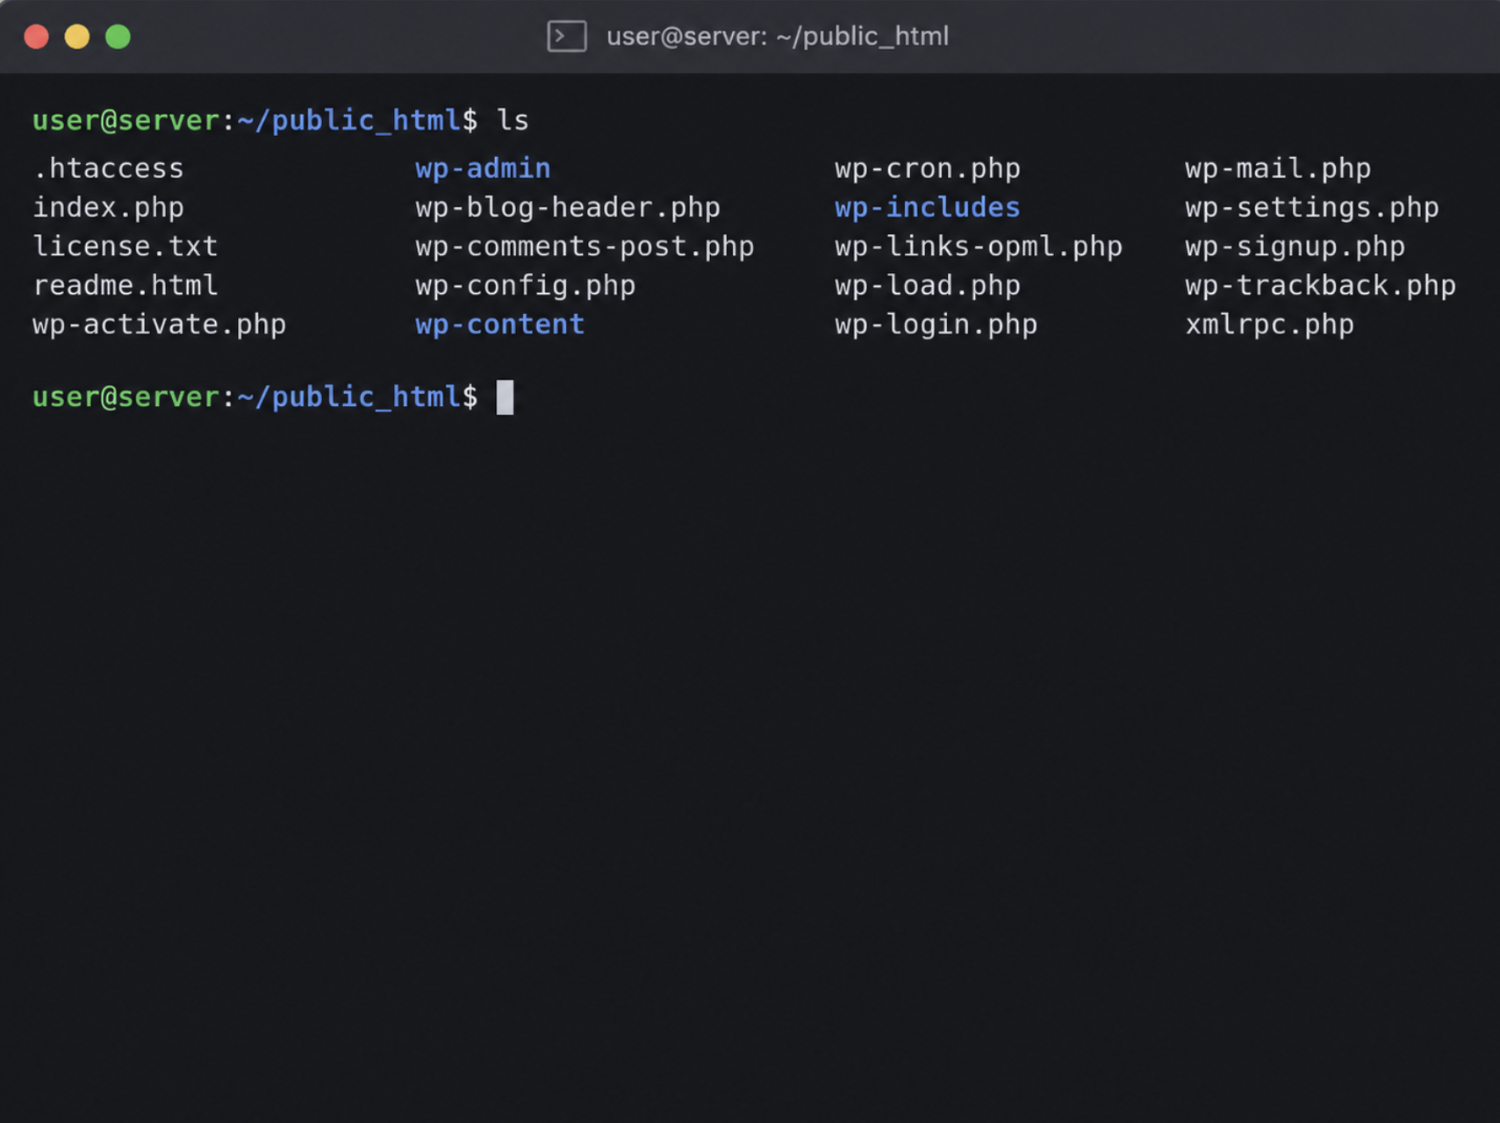Image resolution: width=1500 pixels, height=1123 pixels.
Task: Click the readme.html entry
Action: click(126, 285)
